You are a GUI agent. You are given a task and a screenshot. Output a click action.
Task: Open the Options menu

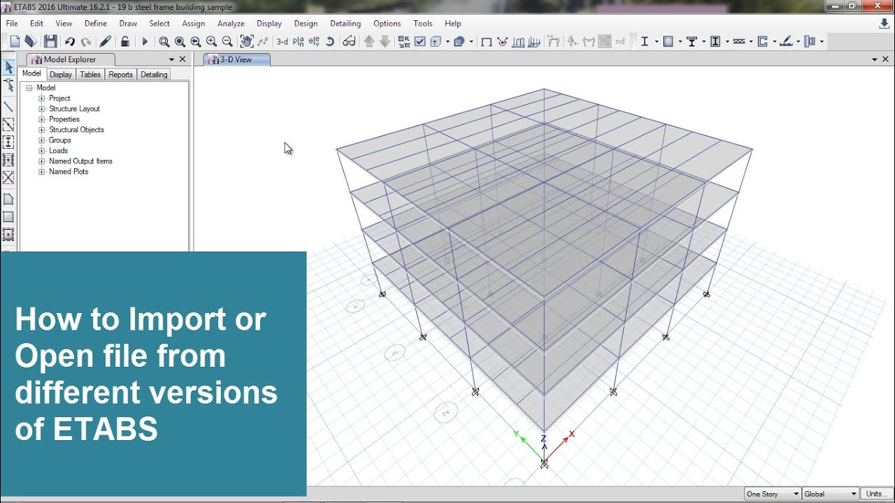(x=387, y=23)
